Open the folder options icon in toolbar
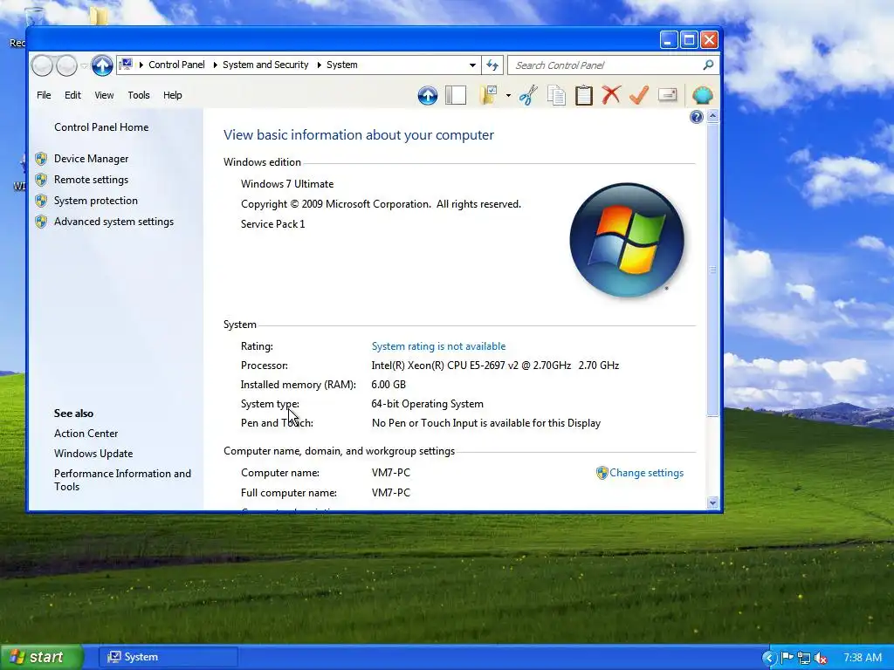 point(488,95)
